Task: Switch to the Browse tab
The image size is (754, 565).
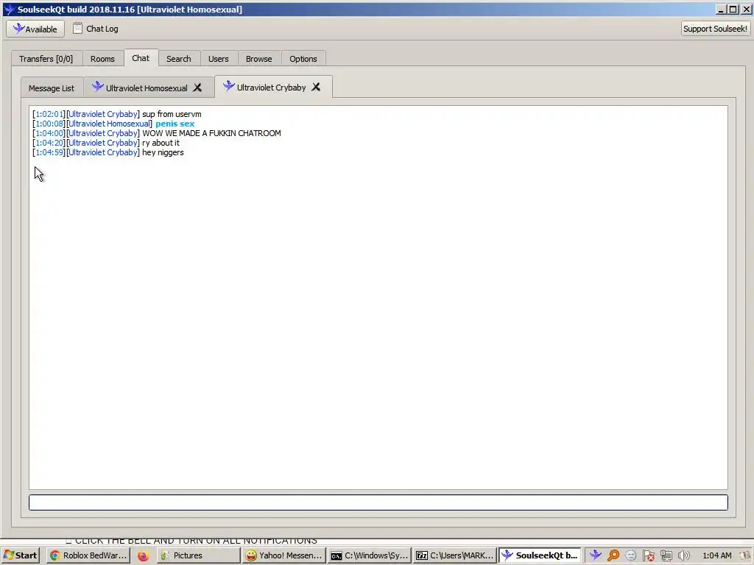Action: tap(258, 59)
